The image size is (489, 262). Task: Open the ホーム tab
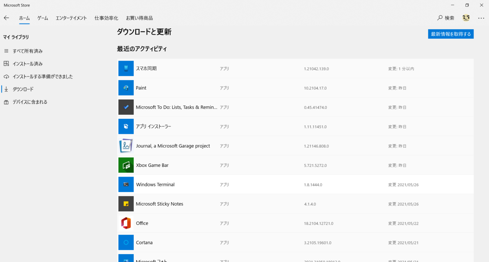click(24, 18)
